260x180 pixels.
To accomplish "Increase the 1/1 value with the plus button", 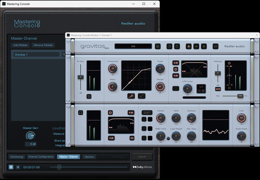I will coord(203,91).
